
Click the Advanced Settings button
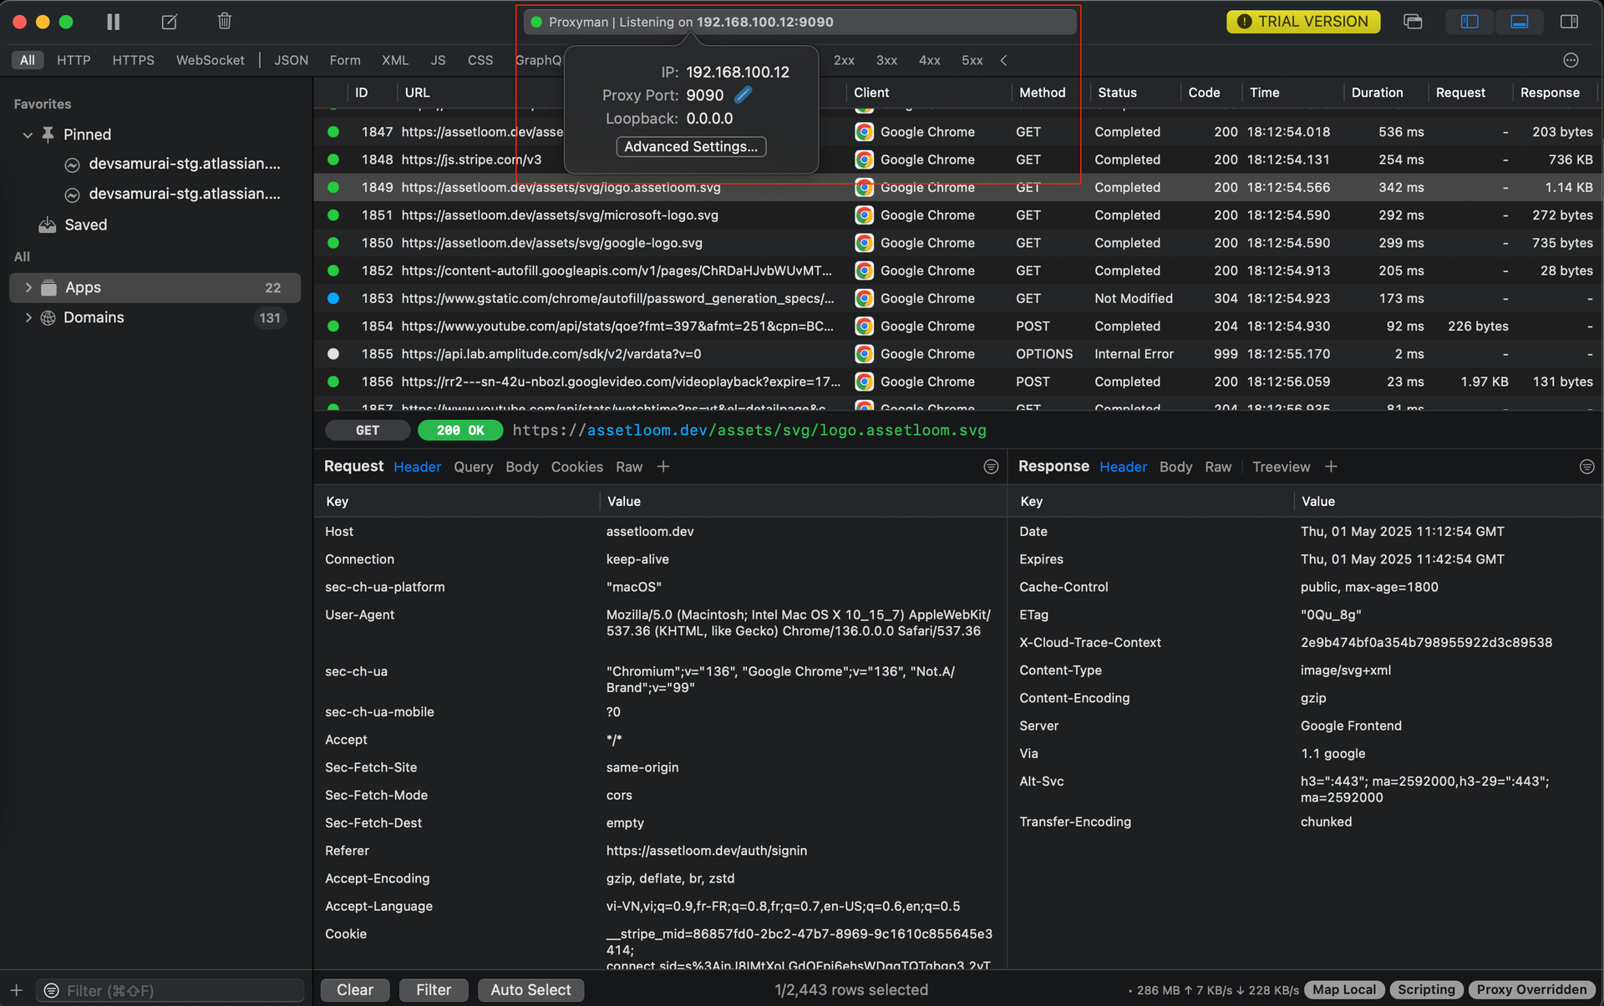pyautogui.click(x=691, y=146)
